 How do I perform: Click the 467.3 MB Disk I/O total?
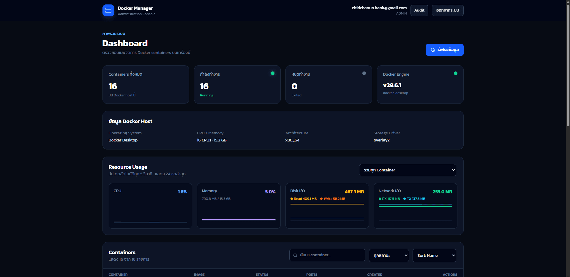tap(354, 192)
